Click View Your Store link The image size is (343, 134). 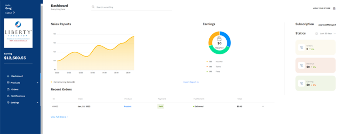coord(322,8)
